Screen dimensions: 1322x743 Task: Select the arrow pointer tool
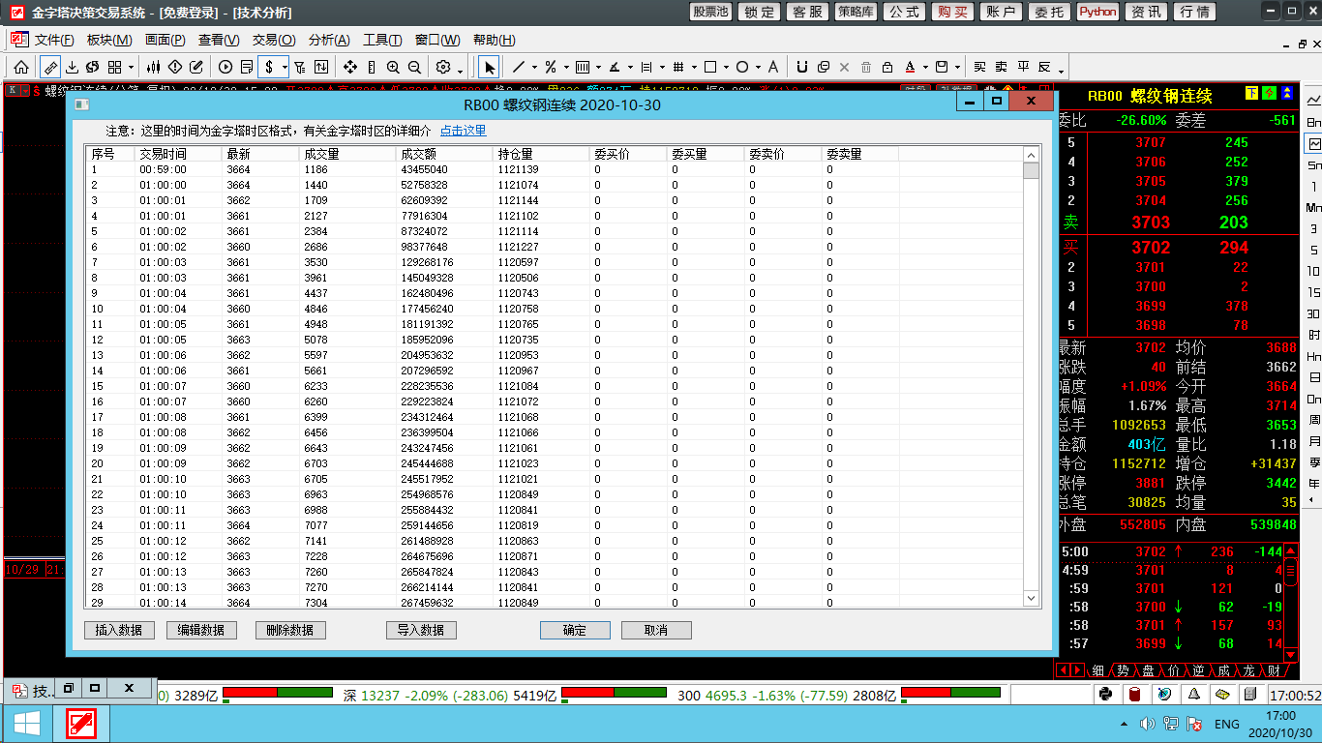click(490, 67)
